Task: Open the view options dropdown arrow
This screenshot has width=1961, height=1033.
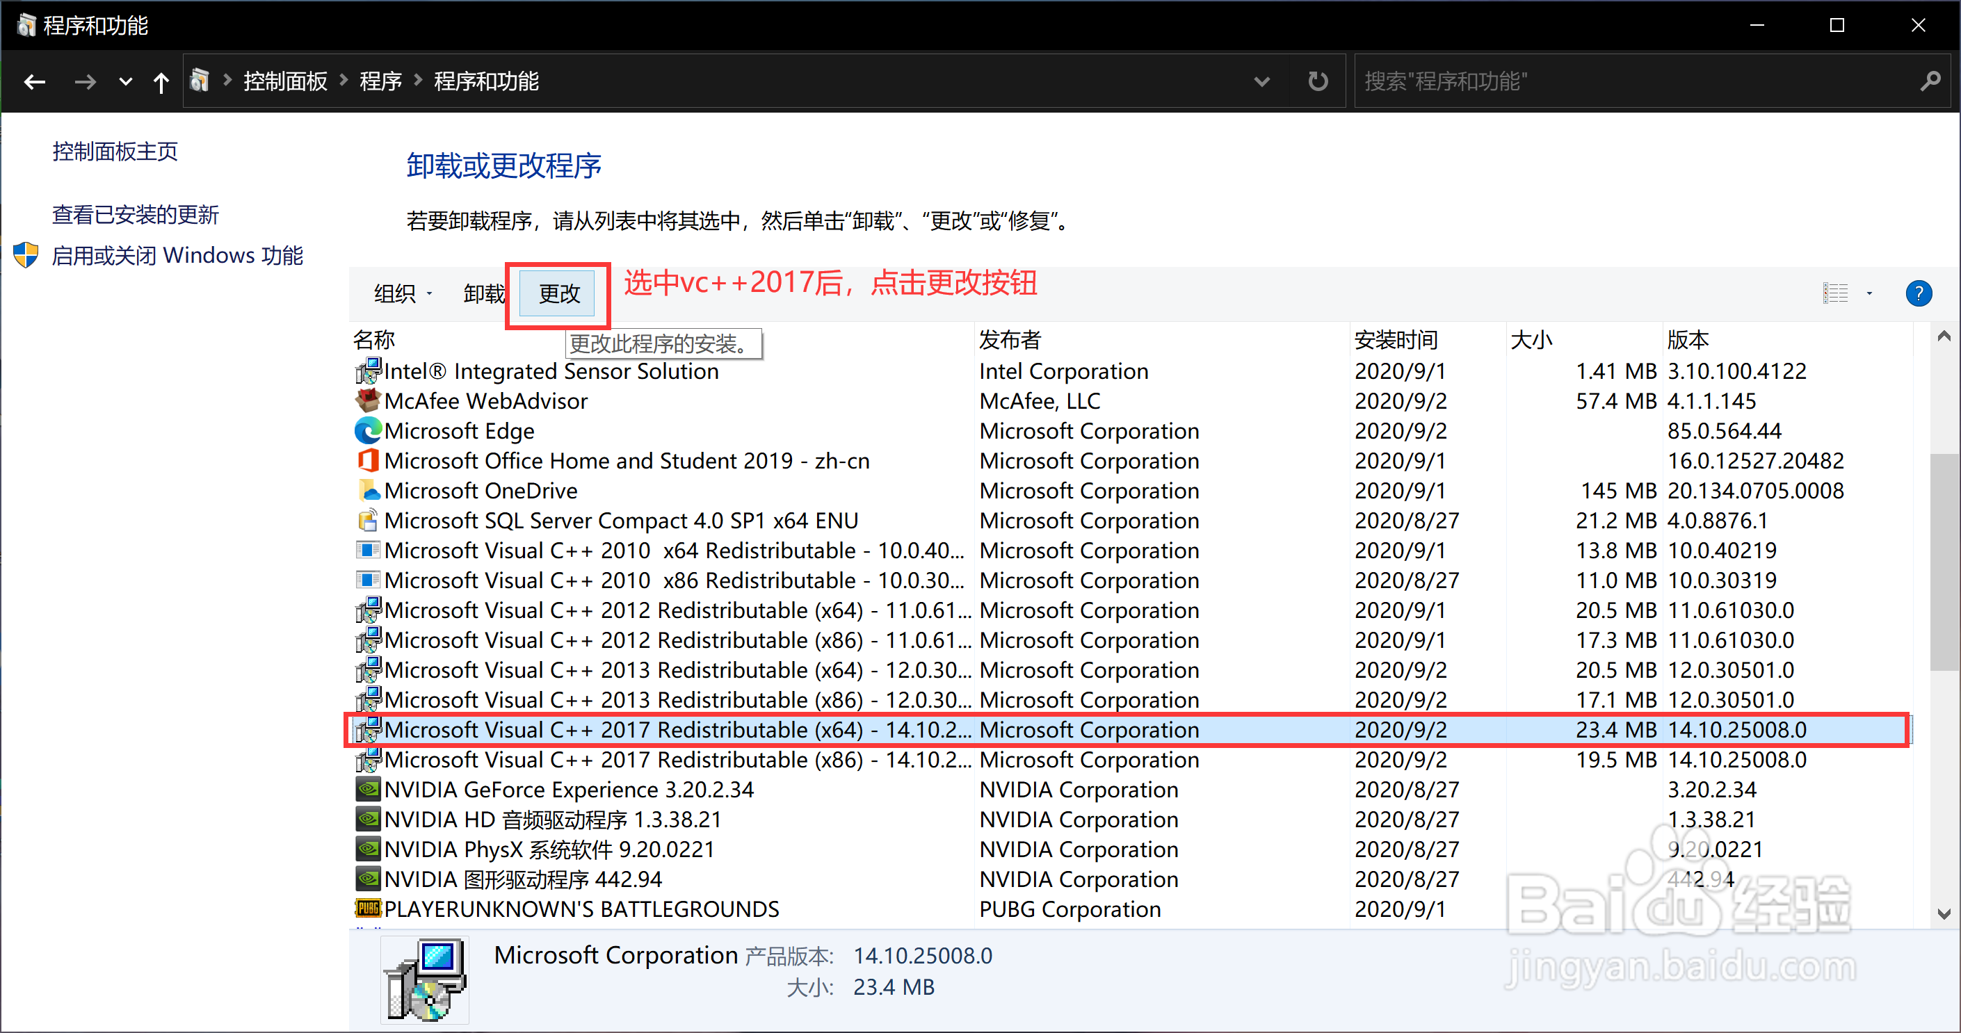Action: click(1869, 293)
